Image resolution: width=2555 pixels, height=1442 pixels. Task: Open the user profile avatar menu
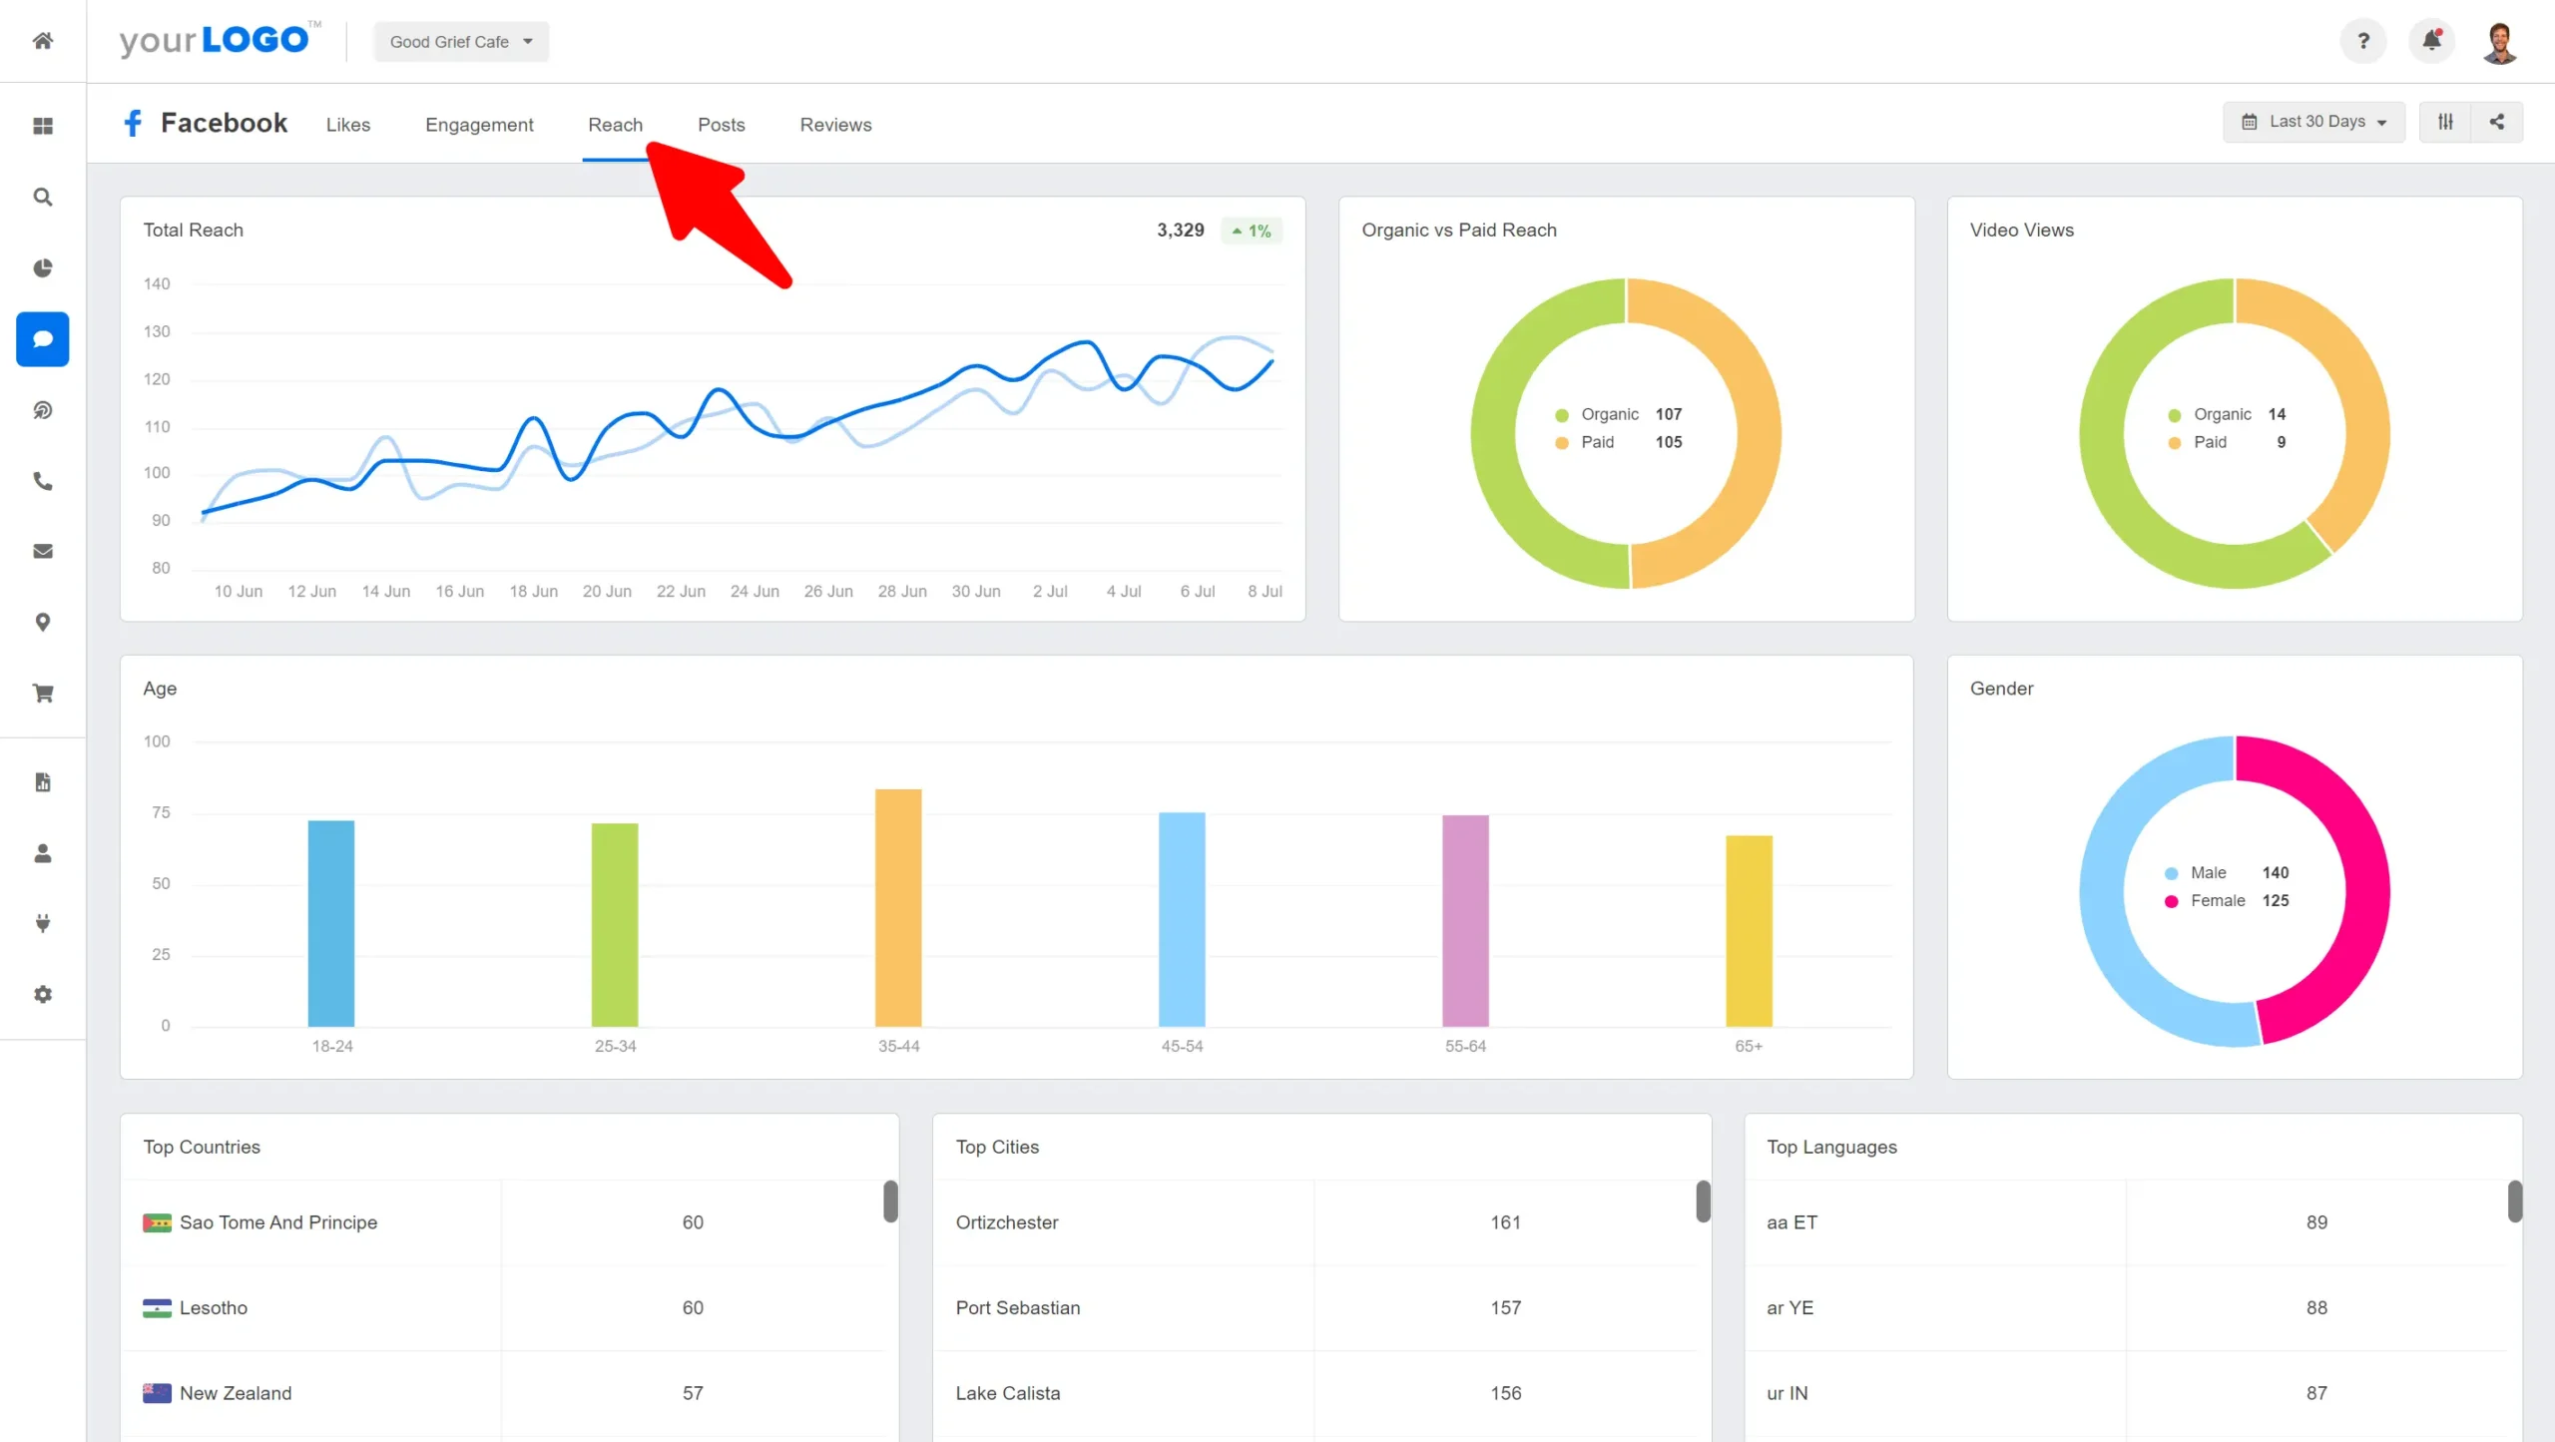2501,41
